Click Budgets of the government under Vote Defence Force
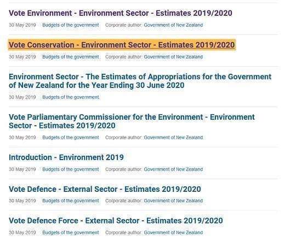This screenshot has width=290, height=241. [71, 232]
